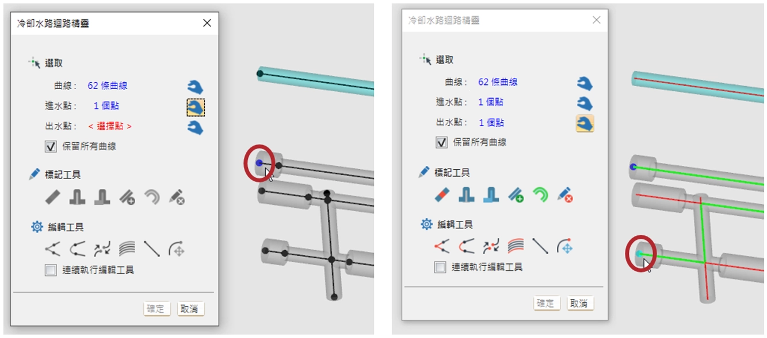Viewport: 767px width, 338px height.
Task: Enable 連續執行編輯工具 checkbox in right dialog
Action: [x=440, y=267]
